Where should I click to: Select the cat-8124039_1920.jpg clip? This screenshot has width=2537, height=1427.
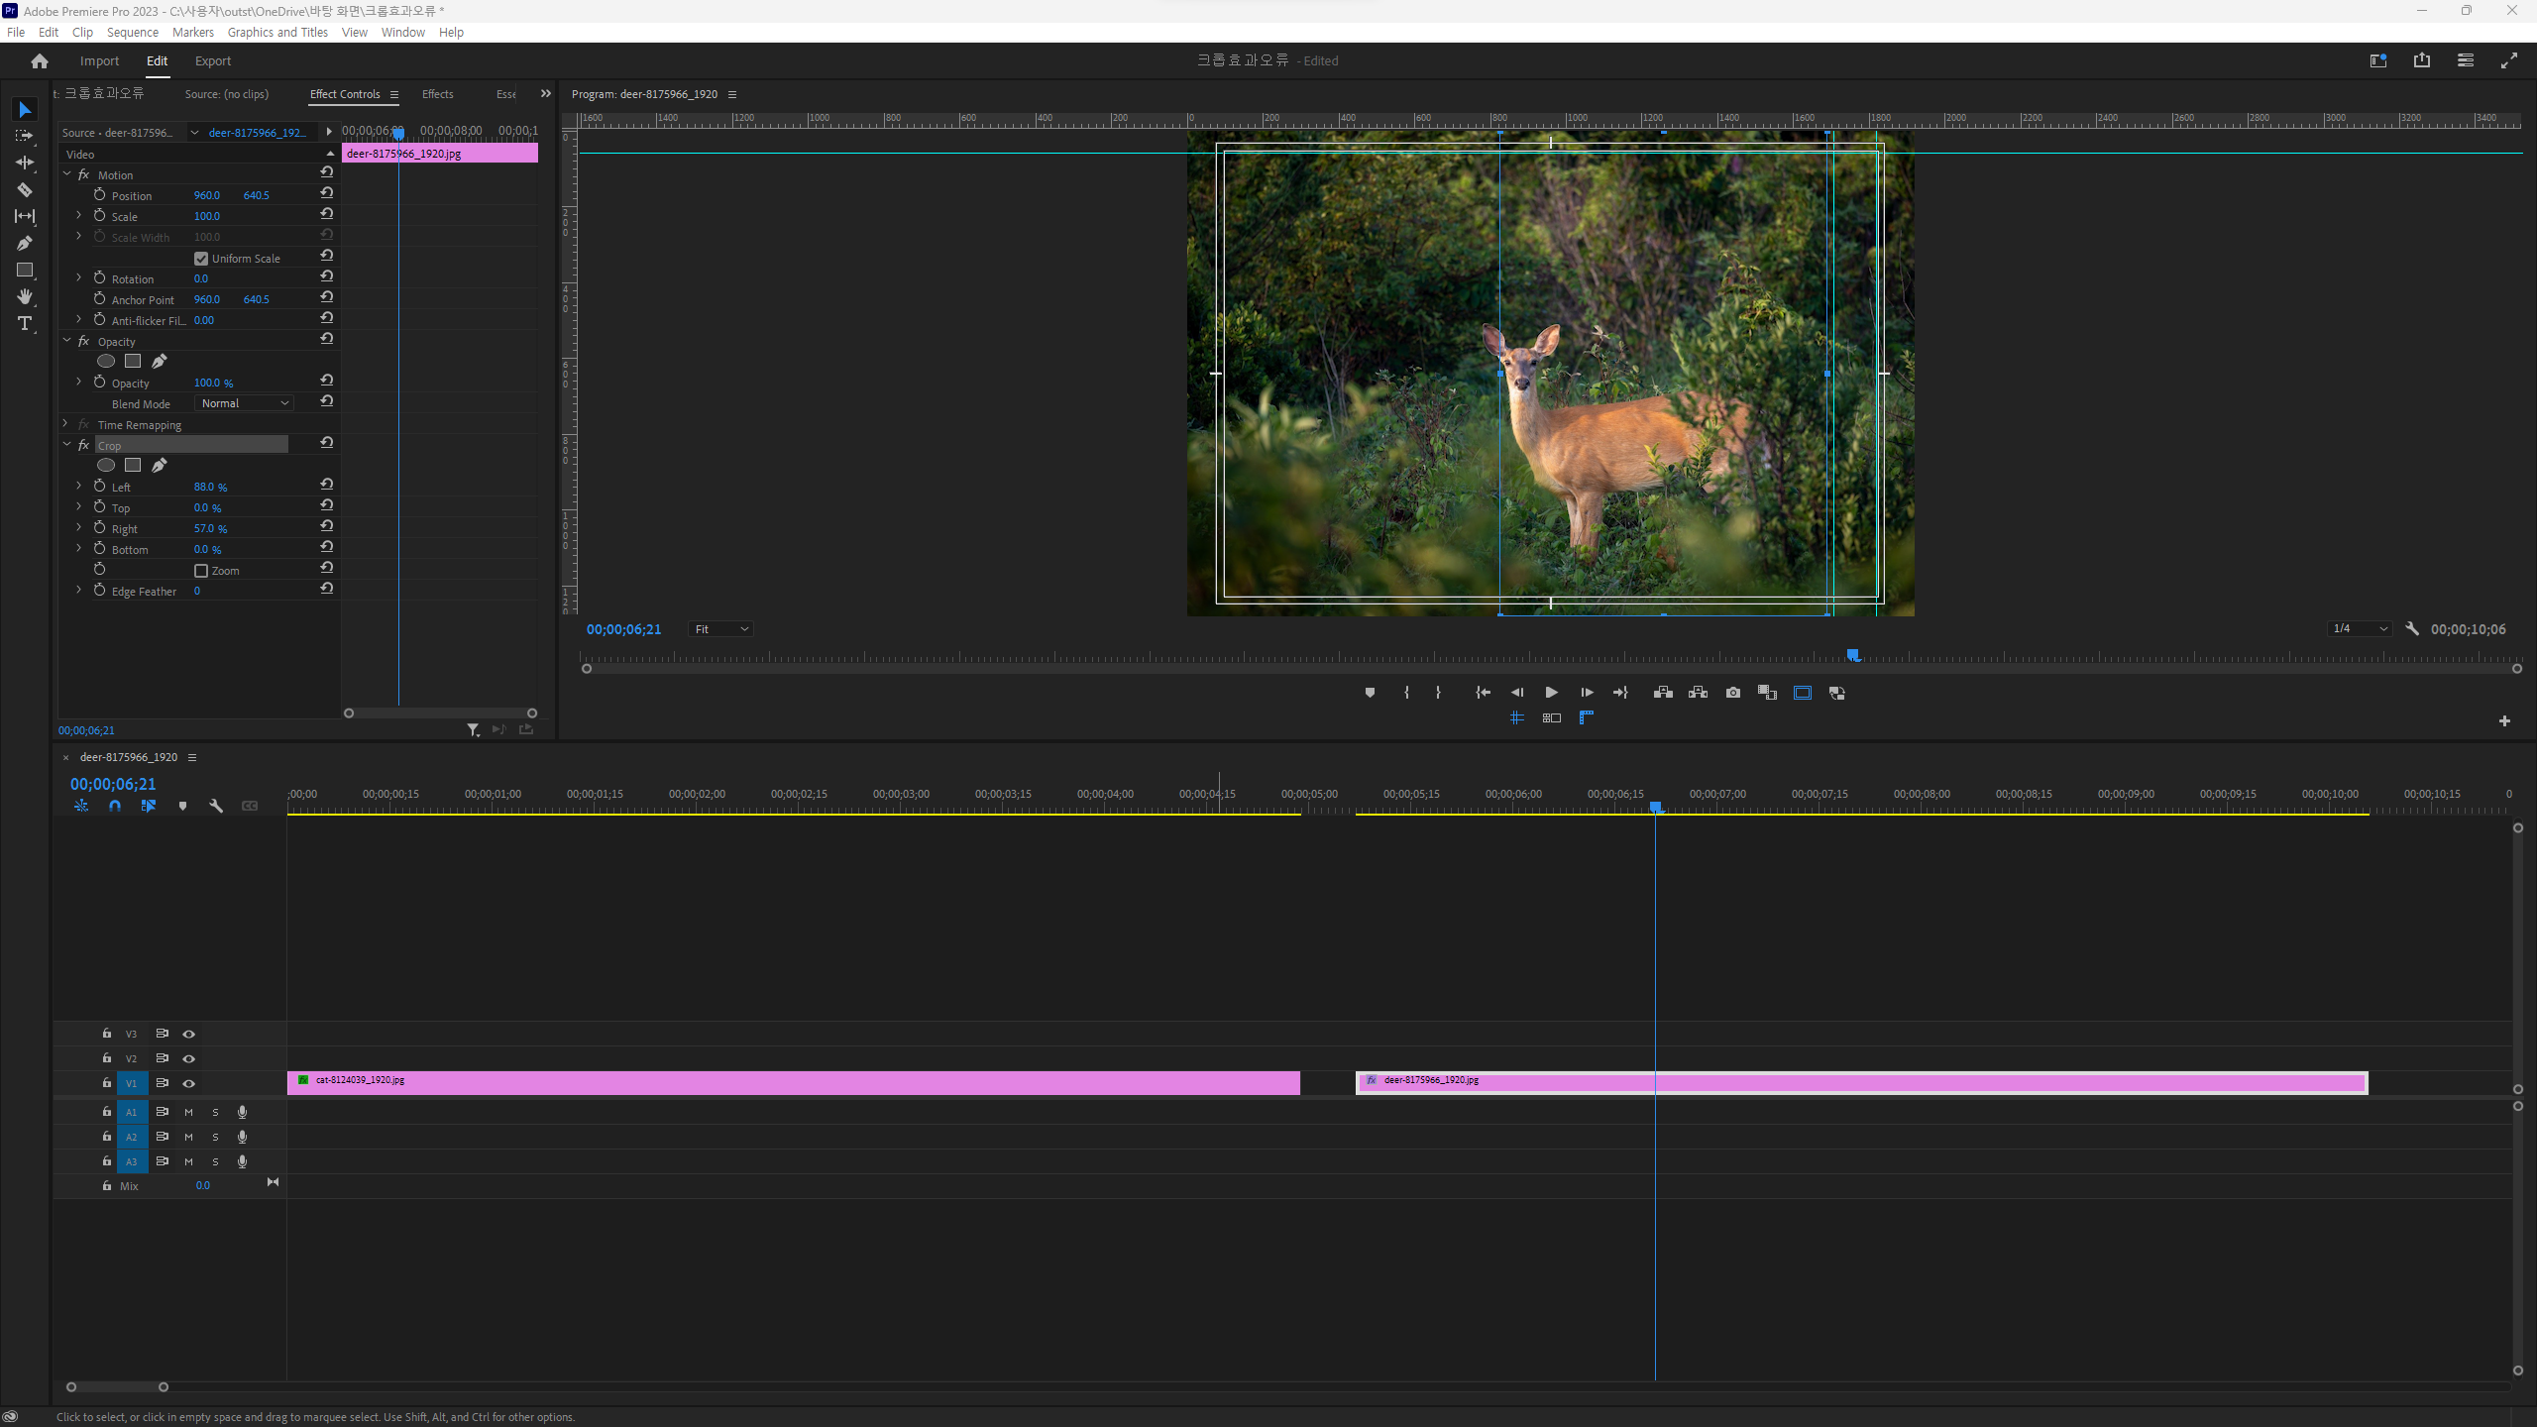(793, 1083)
